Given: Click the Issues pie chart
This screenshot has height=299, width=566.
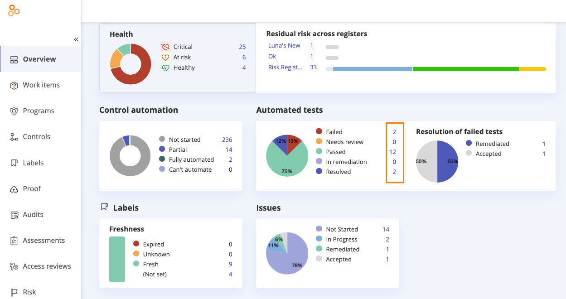Looking at the screenshot, I should coord(287,253).
